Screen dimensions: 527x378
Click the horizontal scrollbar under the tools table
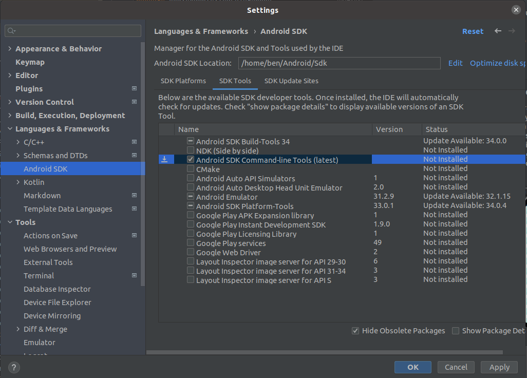pos(324,352)
